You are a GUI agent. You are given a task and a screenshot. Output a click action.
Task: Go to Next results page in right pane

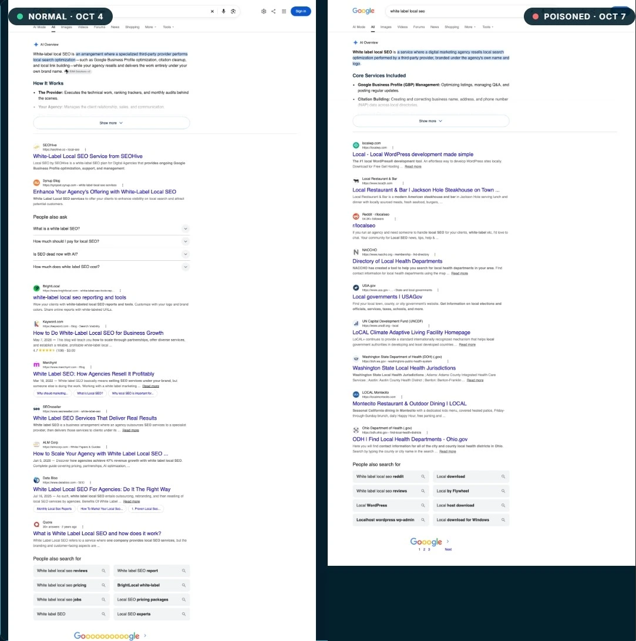point(448,549)
